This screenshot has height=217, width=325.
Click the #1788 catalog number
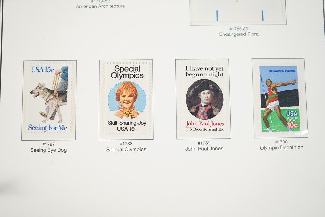coord(126,144)
